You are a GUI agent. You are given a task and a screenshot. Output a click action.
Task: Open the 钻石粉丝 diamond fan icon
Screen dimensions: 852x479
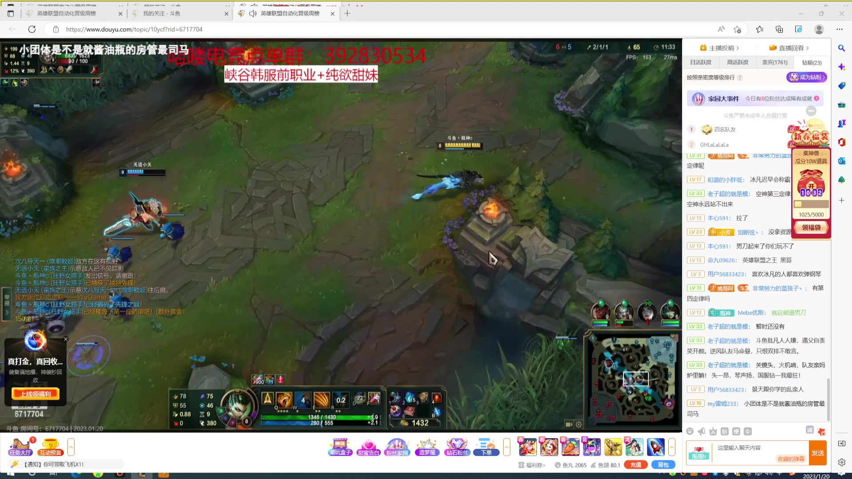(x=457, y=447)
